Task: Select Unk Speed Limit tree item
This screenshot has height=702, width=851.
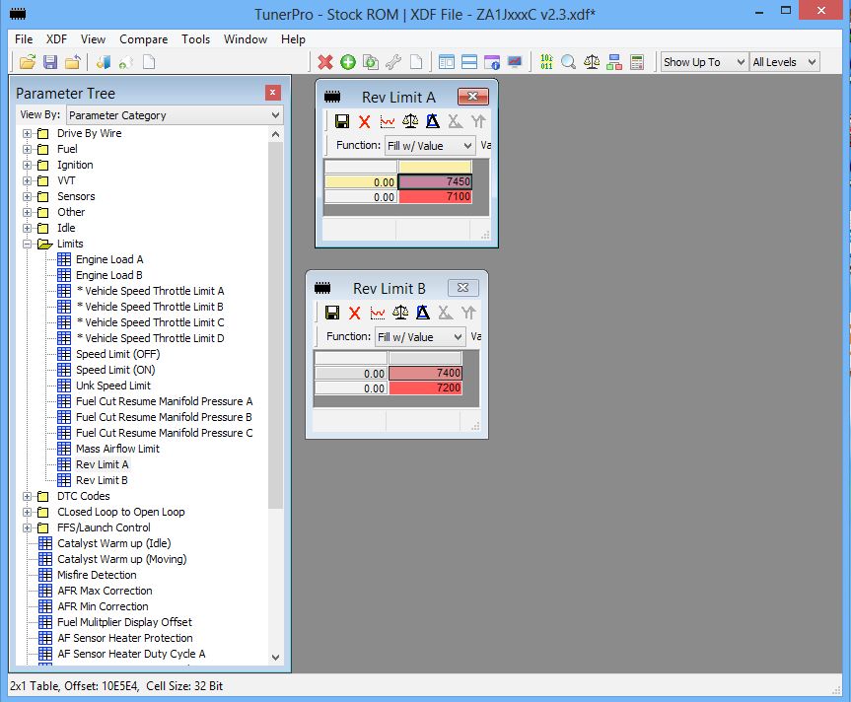Action: click(x=112, y=386)
